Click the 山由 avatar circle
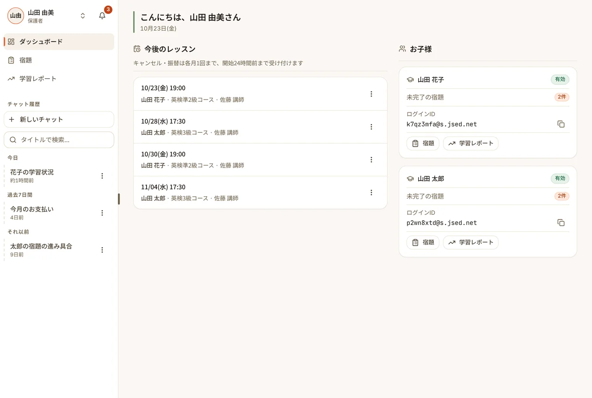 tap(16, 16)
